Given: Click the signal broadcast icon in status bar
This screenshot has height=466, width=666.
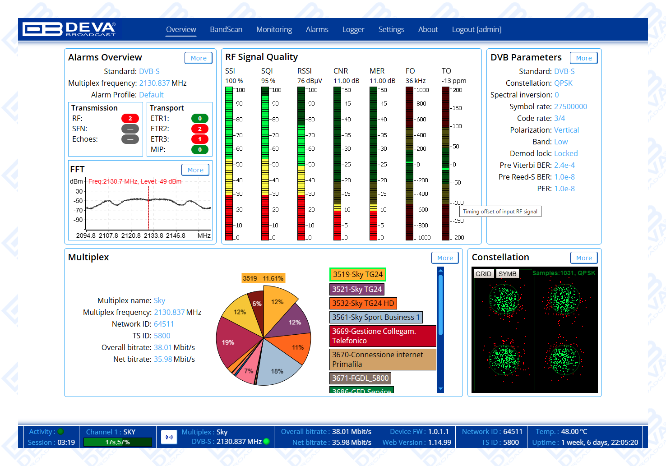Looking at the screenshot, I should (169, 437).
